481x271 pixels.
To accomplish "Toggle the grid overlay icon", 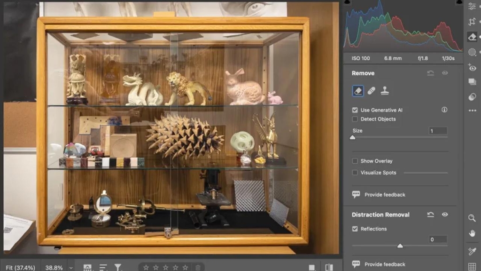I will point(472,266).
